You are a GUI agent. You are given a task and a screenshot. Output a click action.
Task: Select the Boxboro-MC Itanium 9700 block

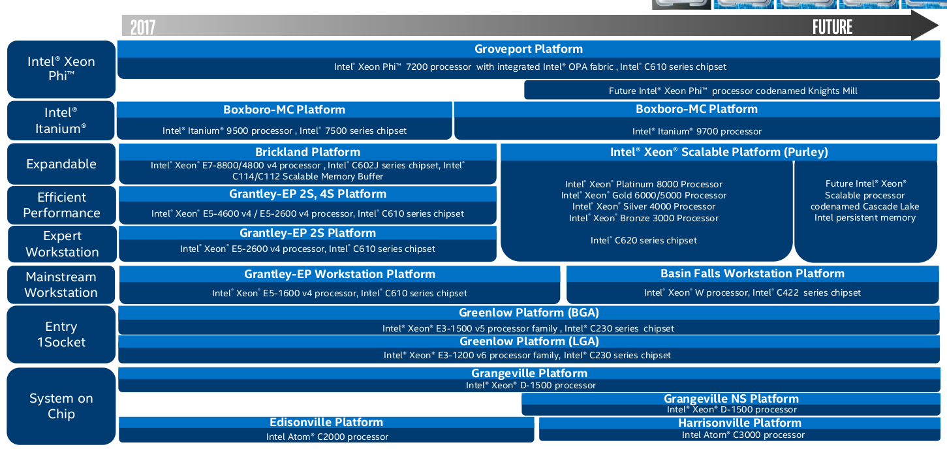point(696,120)
